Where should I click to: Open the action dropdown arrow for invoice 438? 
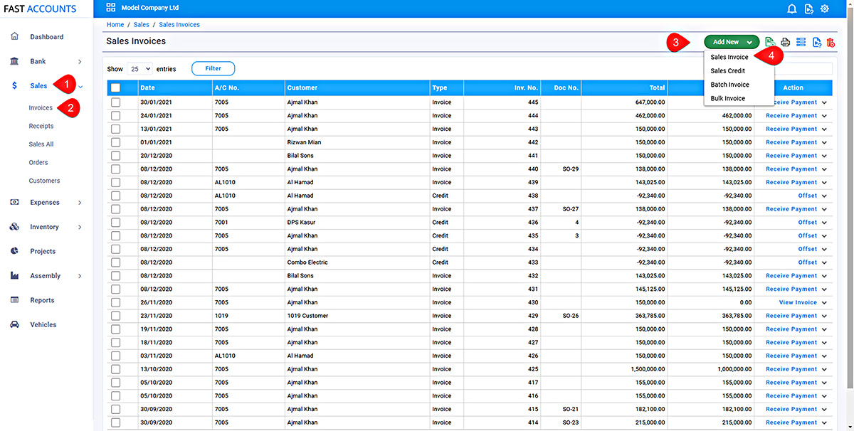tap(825, 196)
